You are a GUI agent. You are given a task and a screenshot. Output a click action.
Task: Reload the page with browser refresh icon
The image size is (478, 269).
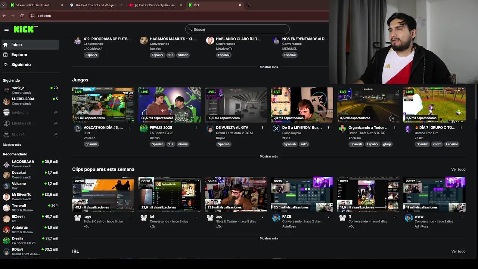pos(22,16)
